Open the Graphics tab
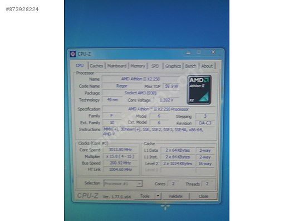 [173, 66]
